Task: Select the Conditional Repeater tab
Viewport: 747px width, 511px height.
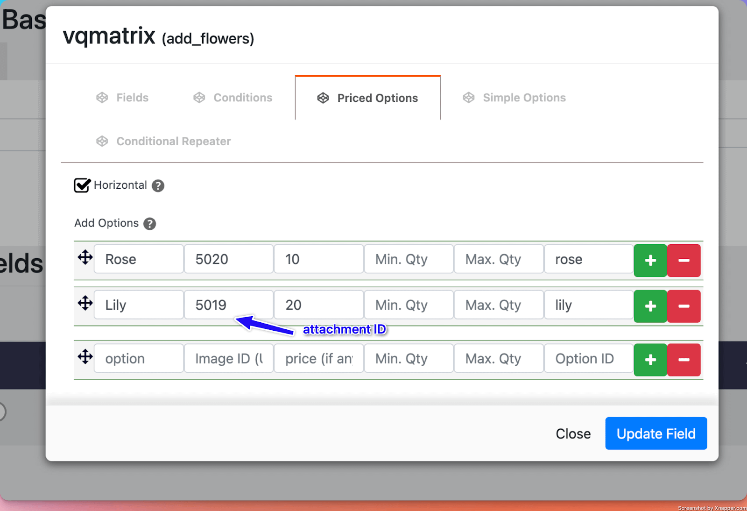Action: tap(163, 141)
